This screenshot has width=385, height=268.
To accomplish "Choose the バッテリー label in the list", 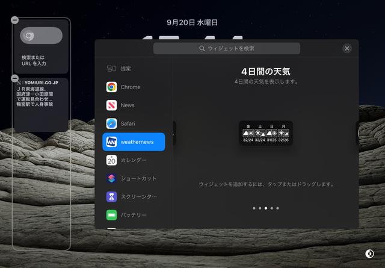I will pyautogui.click(x=134, y=215).
